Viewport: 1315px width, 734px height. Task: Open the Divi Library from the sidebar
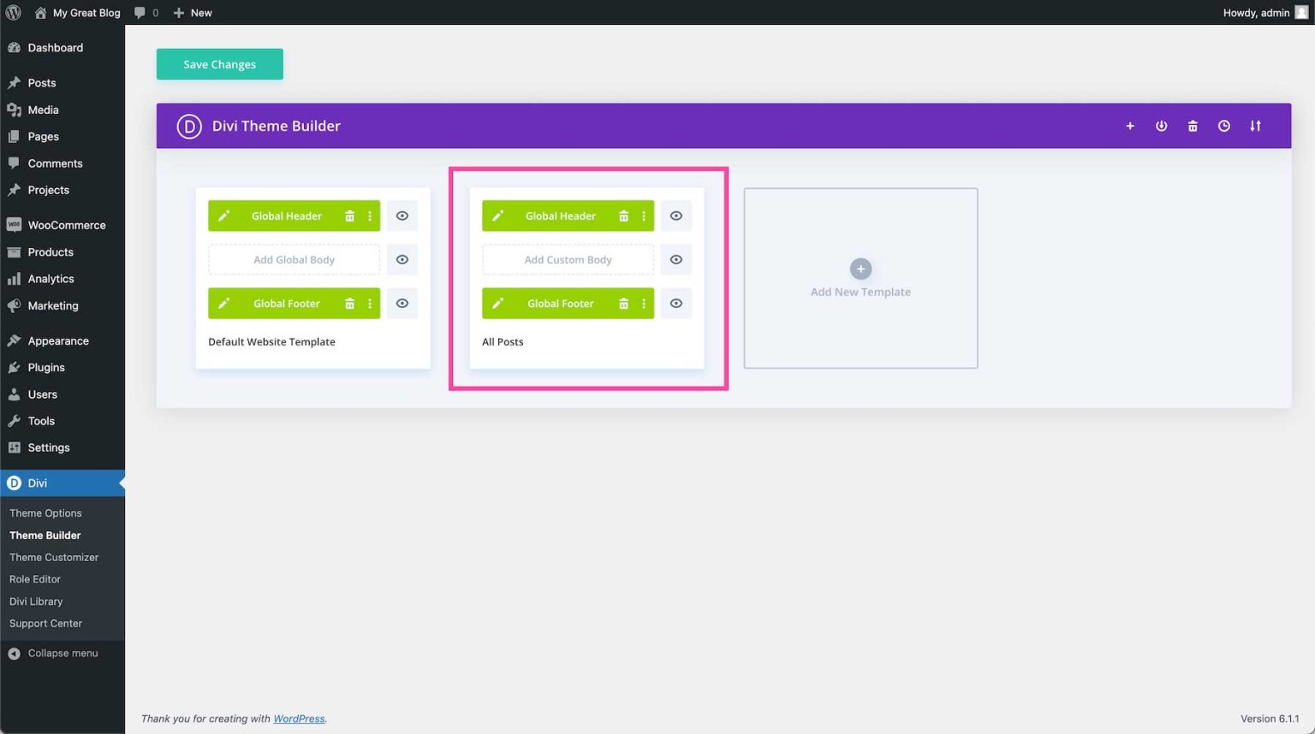pyautogui.click(x=36, y=601)
